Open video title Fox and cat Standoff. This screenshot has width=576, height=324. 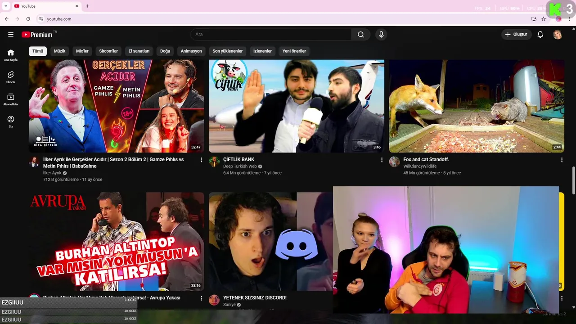[426, 159]
